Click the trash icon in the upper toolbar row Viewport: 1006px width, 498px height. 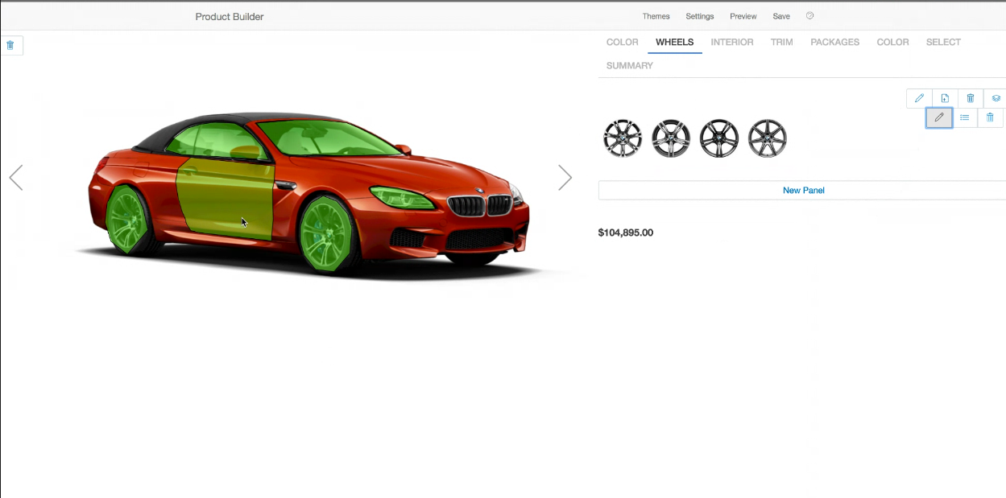[x=971, y=98]
